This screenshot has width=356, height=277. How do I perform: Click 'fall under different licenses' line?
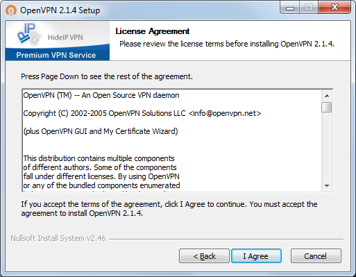coord(101,176)
